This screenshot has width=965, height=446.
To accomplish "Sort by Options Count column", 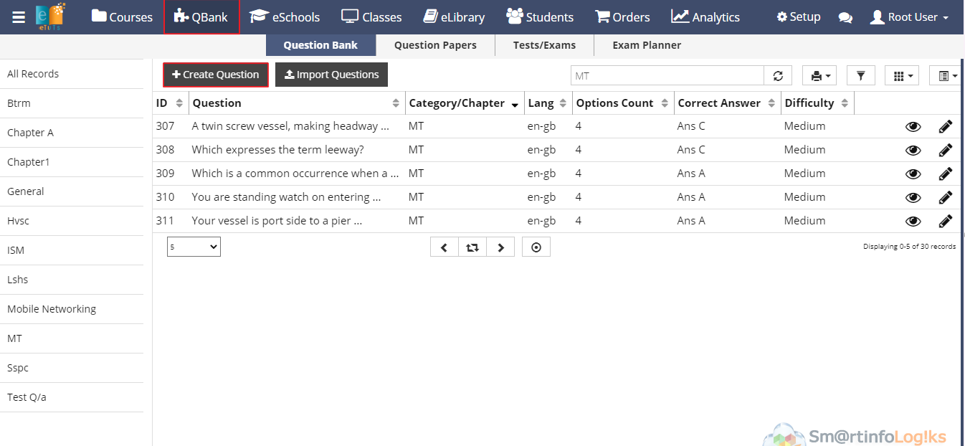I will pos(623,103).
